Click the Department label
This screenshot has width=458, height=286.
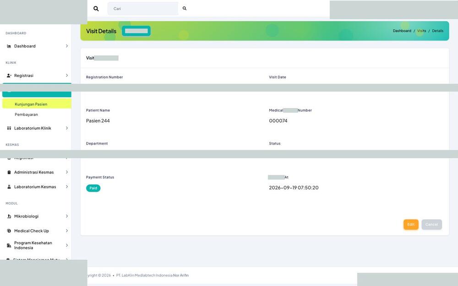coord(97,144)
